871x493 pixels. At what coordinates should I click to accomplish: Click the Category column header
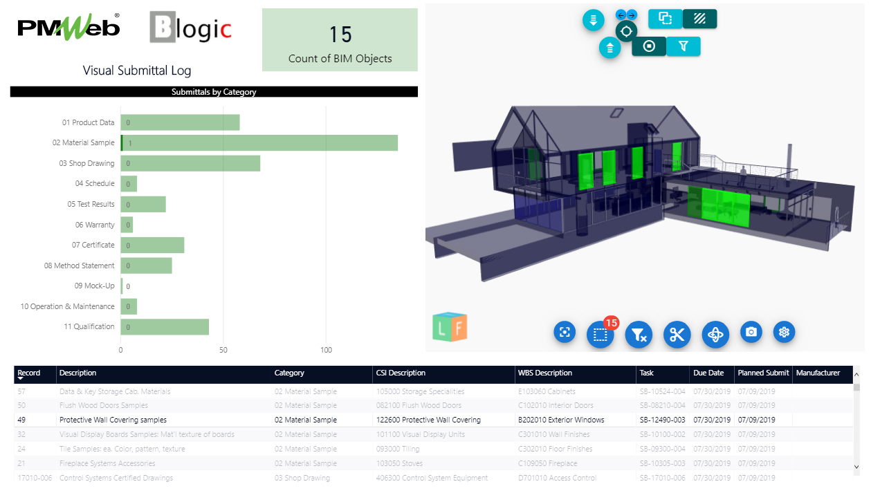(289, 373)
